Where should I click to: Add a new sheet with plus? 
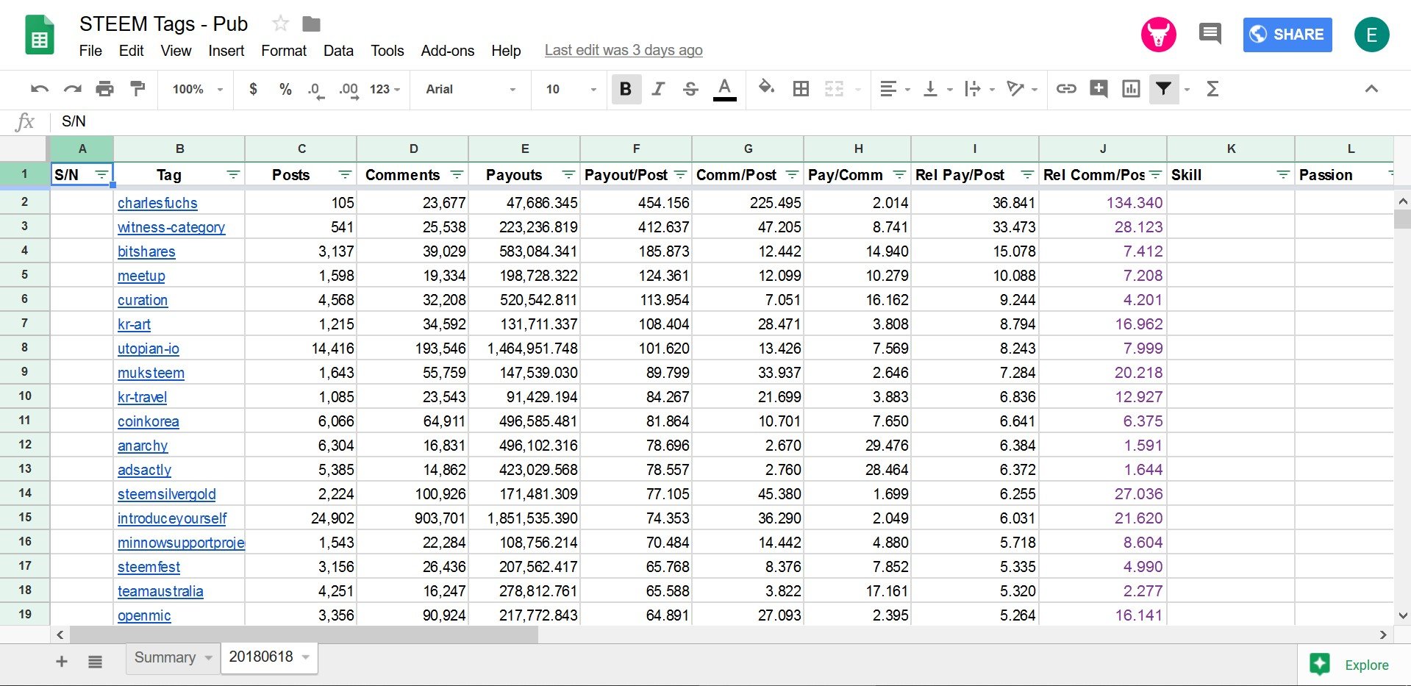(x=62, y=662)
